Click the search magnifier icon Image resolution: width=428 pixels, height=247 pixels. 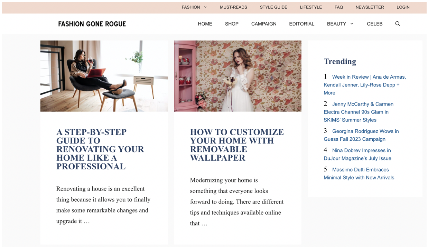point(397,24)
